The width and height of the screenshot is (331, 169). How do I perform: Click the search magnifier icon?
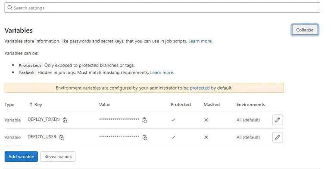10,8
